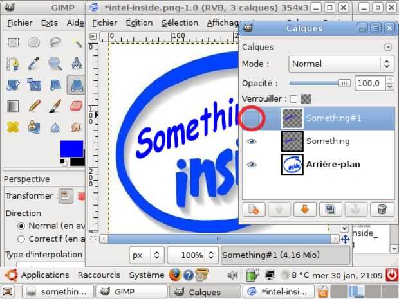
Task: Open the Raccourcis menu
Action: coord(99,275)
